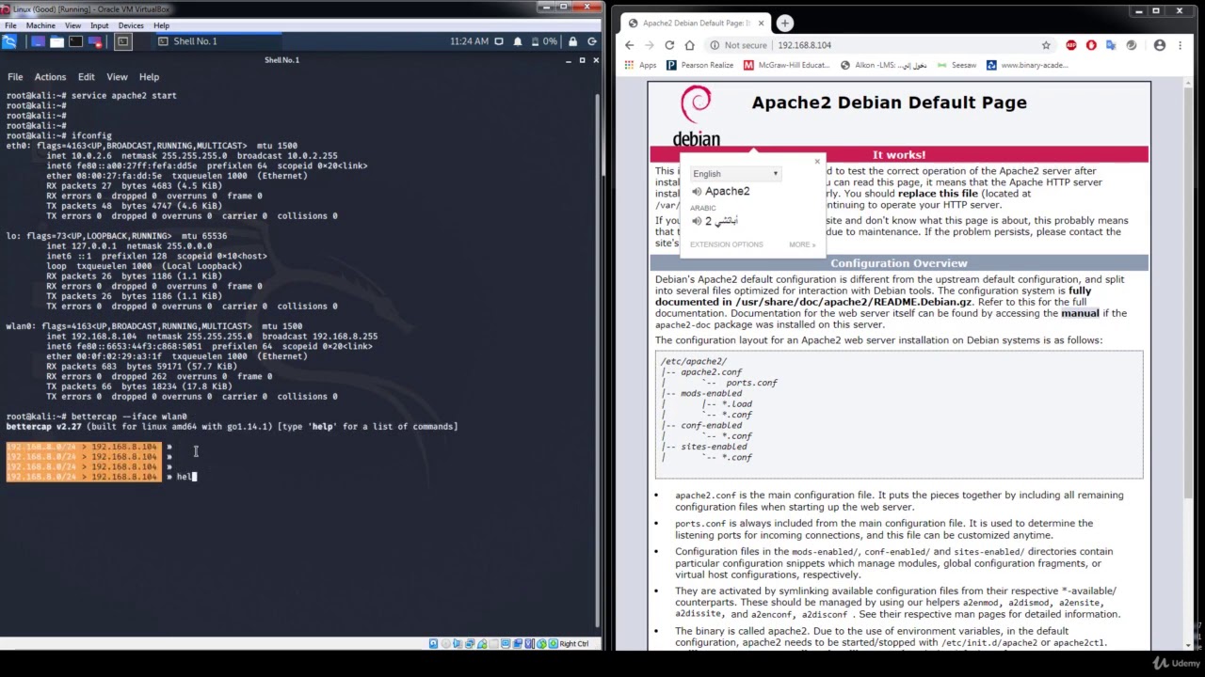
Task: Select the Apache2 Debian Default Page tab
Action: tap(696, 23)
